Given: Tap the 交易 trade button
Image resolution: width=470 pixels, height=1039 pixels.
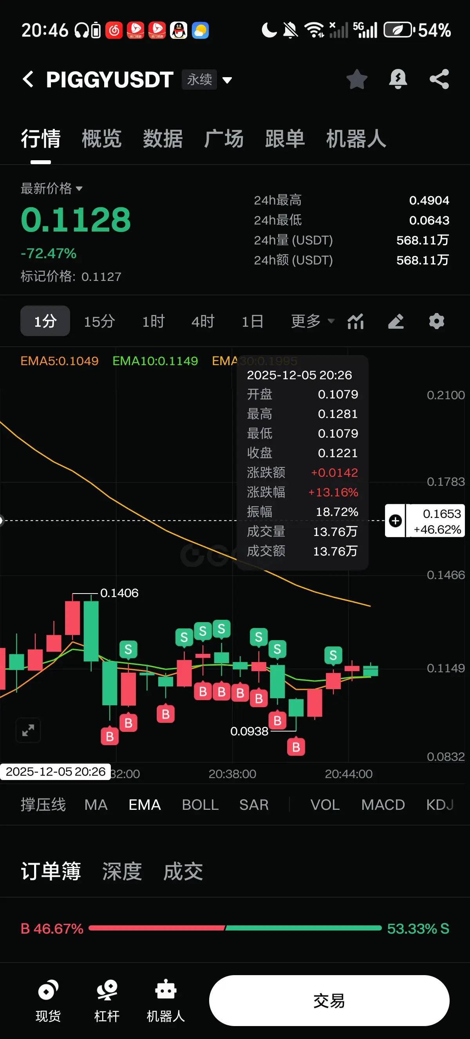Looking at the screenshot, I should point(329,1001).
